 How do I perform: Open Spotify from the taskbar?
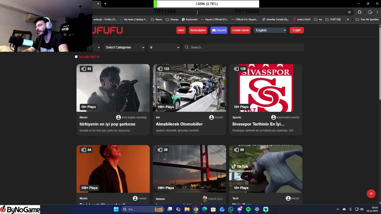click(x=248, y=209)
